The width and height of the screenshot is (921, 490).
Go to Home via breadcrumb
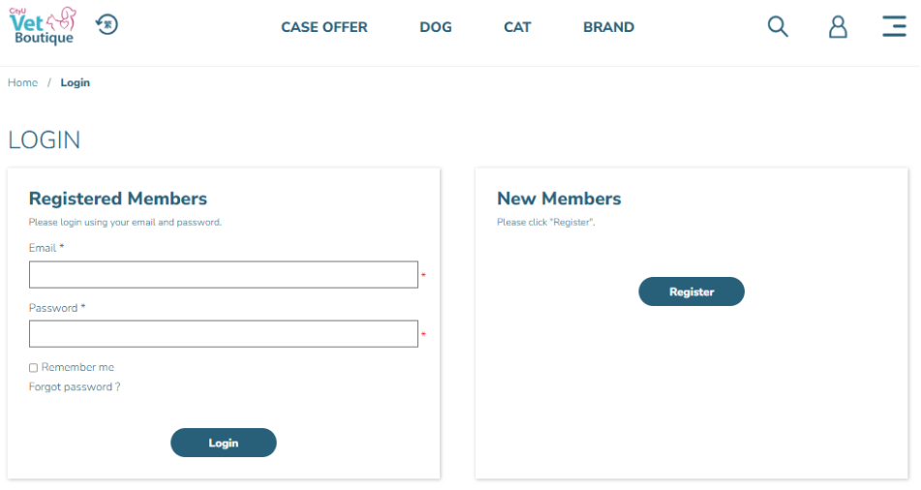coord(22,83)
